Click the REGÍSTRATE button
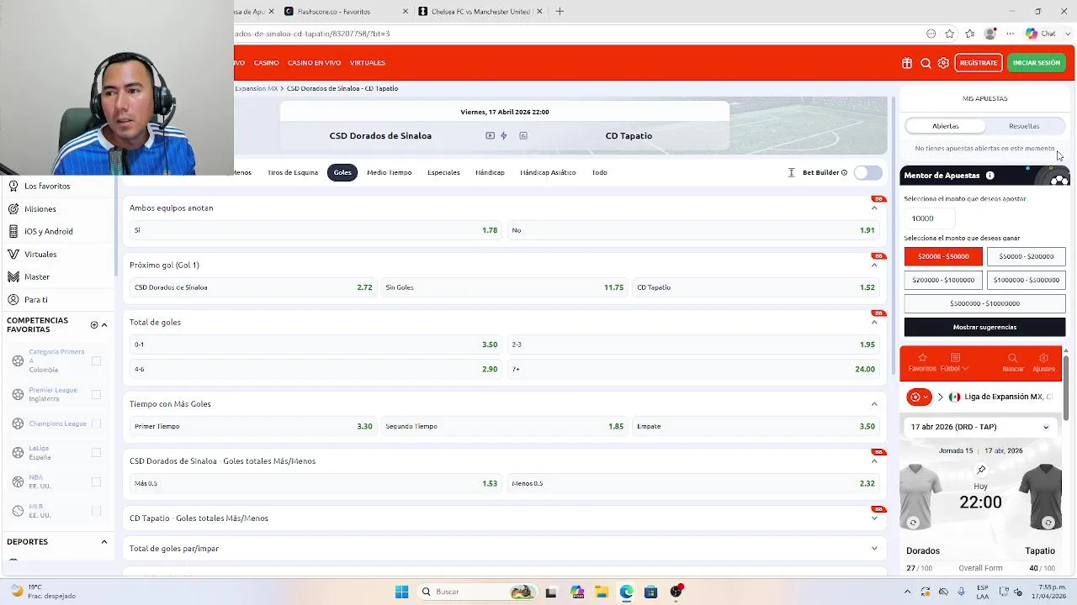The image size is (1077, 605). coord(979,63)
